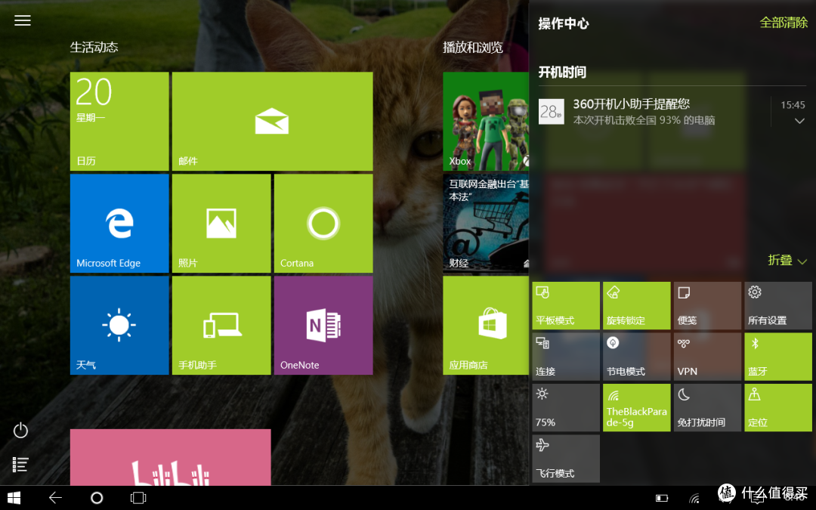Expand the 360 notification chevron

799,121
